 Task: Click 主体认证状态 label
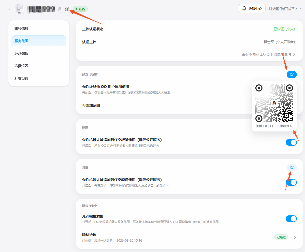(93, 29)
